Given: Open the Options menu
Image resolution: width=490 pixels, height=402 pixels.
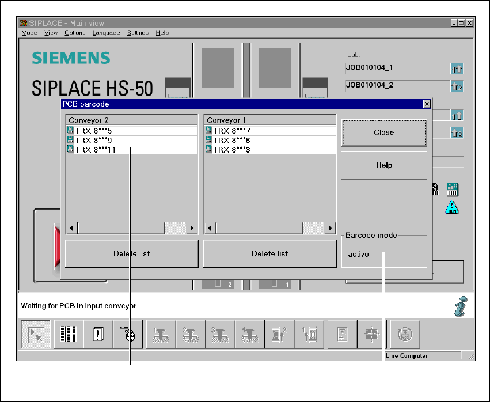Looking at the screenshot, I should point(75,33).
